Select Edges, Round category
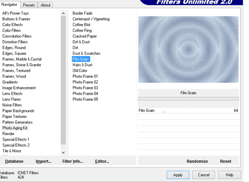The width and height of the screenshot is (249, 182). tap(14, 48)
